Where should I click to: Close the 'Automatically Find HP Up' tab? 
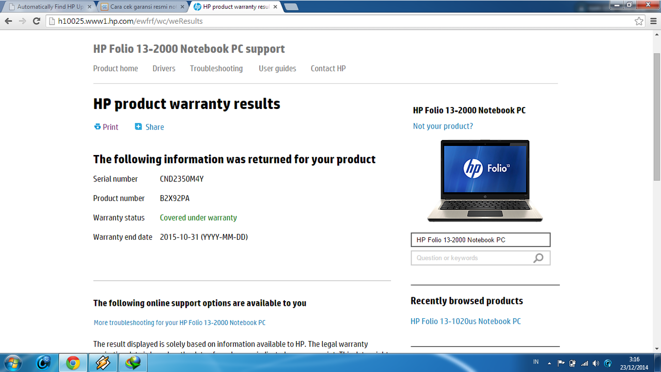pos(89,7)
